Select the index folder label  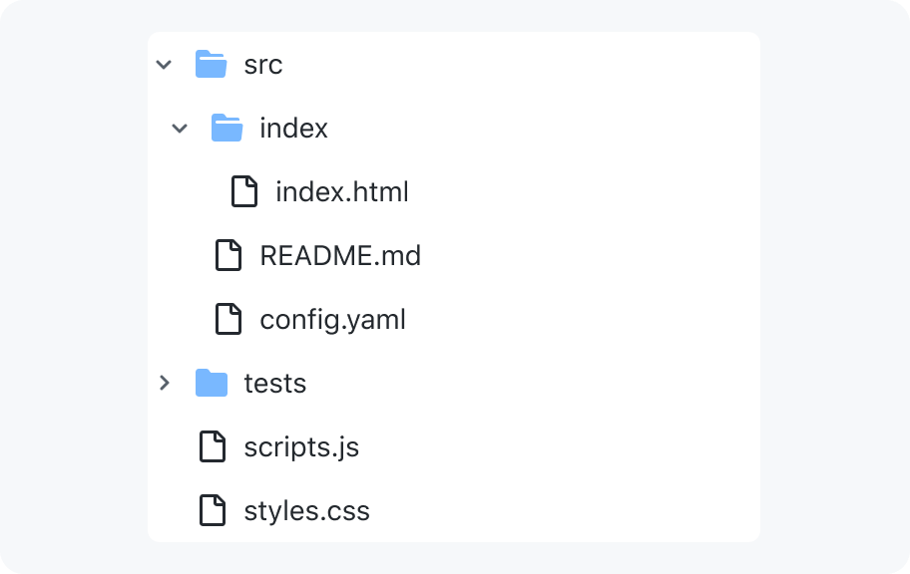[293, 129]
